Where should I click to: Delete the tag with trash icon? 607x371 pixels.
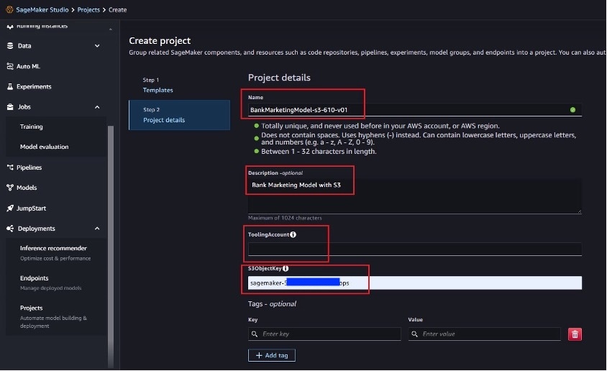click(x=575, y=334)
